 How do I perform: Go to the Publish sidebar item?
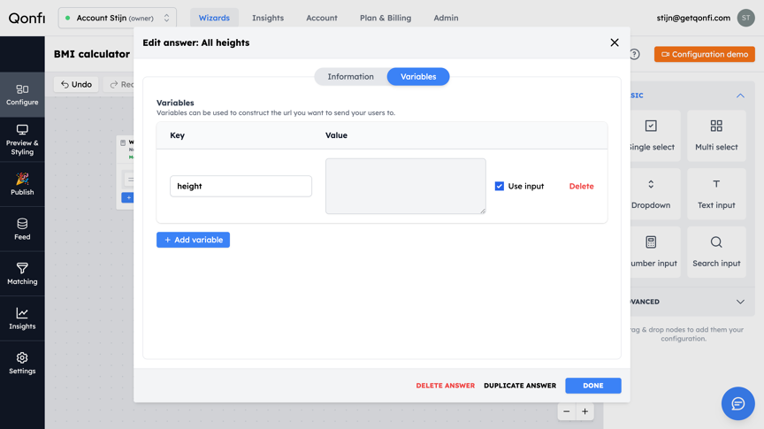point(22,184)
